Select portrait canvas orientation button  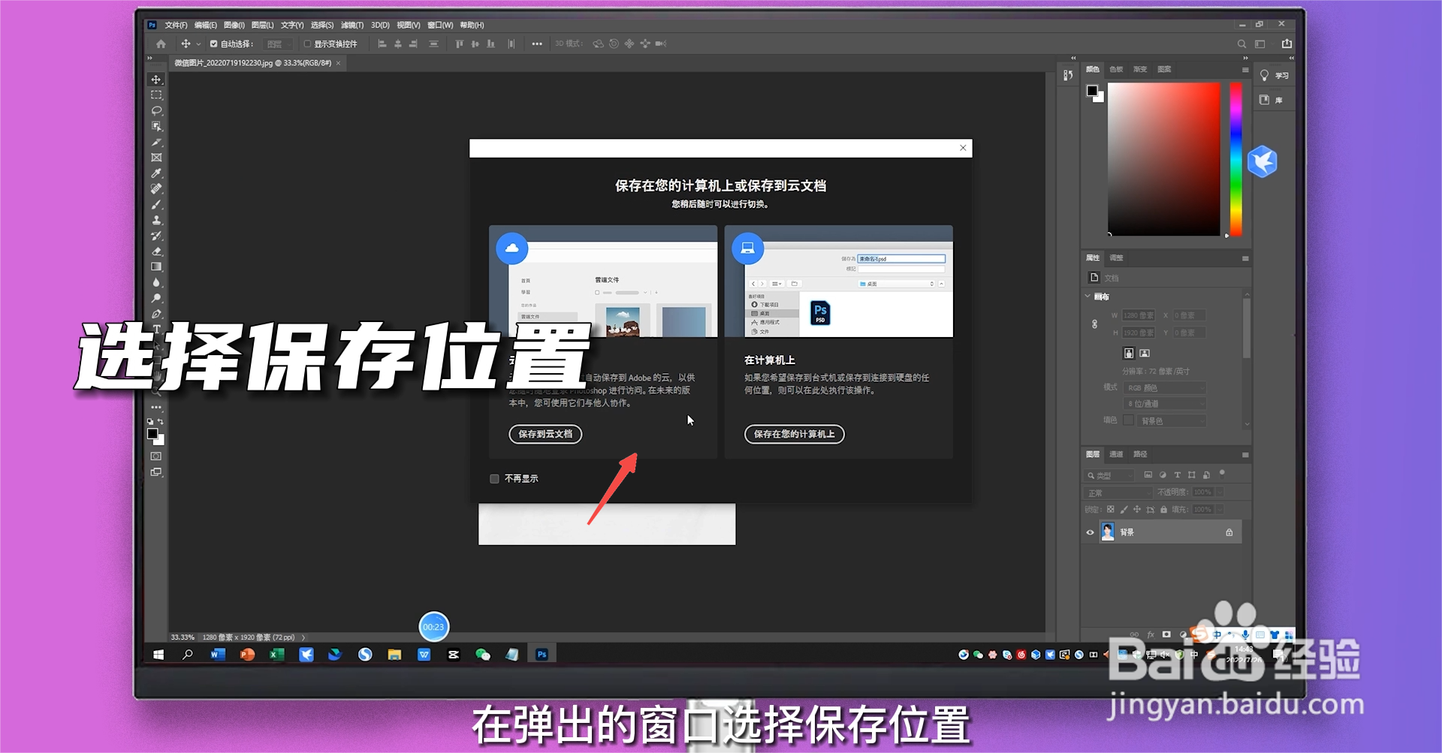[1129, 353]
